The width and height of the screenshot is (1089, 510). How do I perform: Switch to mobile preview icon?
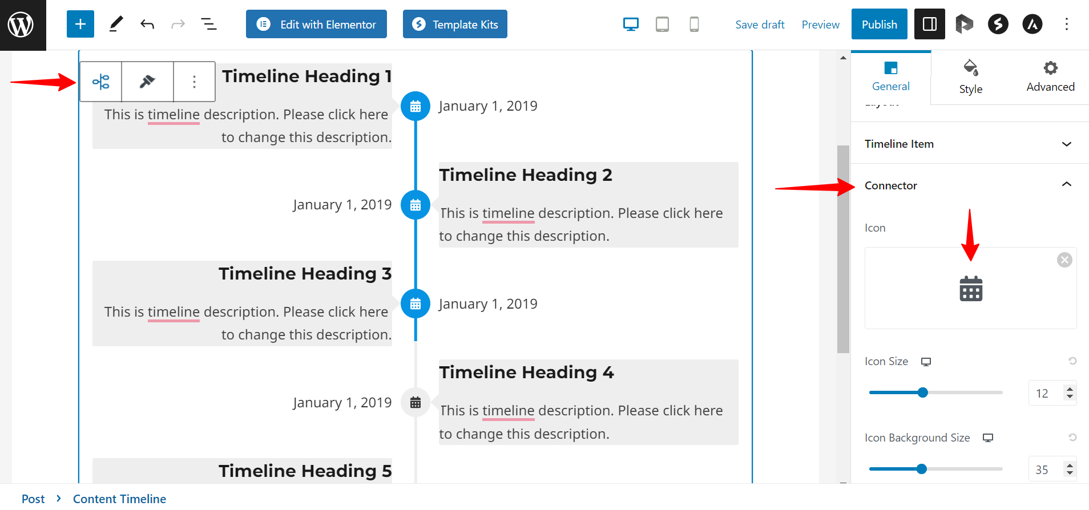(694, 24)
